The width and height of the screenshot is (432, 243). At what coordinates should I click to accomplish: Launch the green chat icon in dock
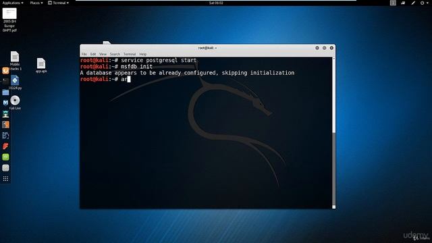pyautogui.click(x=5, y=157)
